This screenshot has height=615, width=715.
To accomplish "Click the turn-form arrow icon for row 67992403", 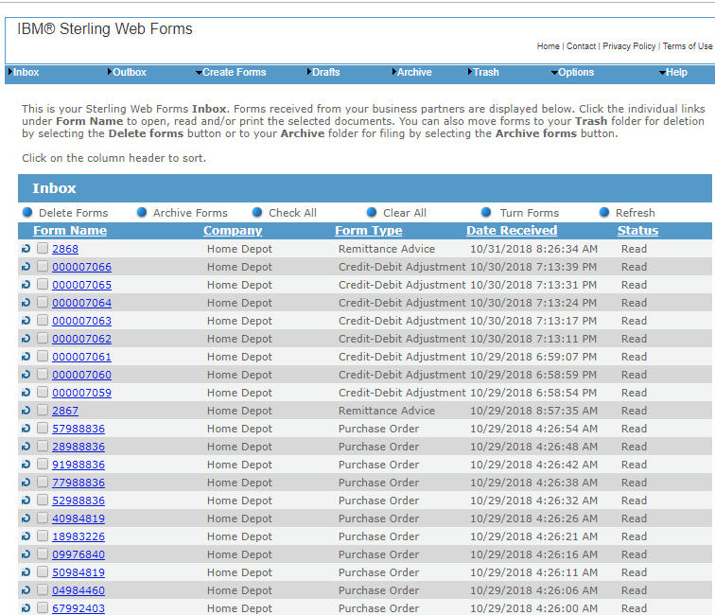I will (x=26, y=608).
